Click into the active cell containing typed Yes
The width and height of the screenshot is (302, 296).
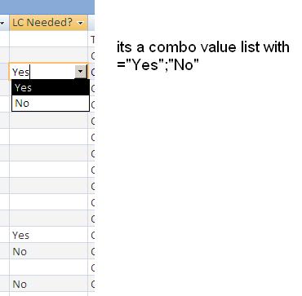[x=42, y=72]
